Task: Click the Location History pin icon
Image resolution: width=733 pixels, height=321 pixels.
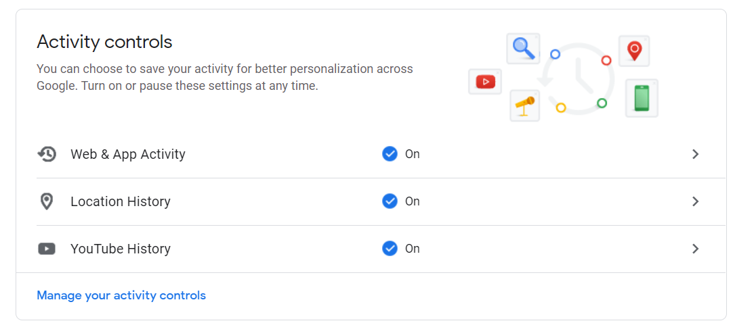Action: (47, 201)
